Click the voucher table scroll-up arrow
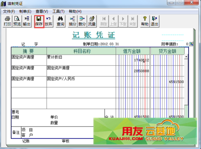 (186, 57)
